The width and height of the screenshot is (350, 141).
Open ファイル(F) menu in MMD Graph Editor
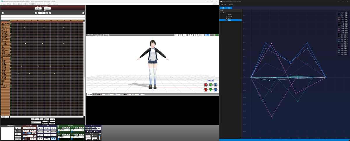pyautogui.click(x=223, y=5)
